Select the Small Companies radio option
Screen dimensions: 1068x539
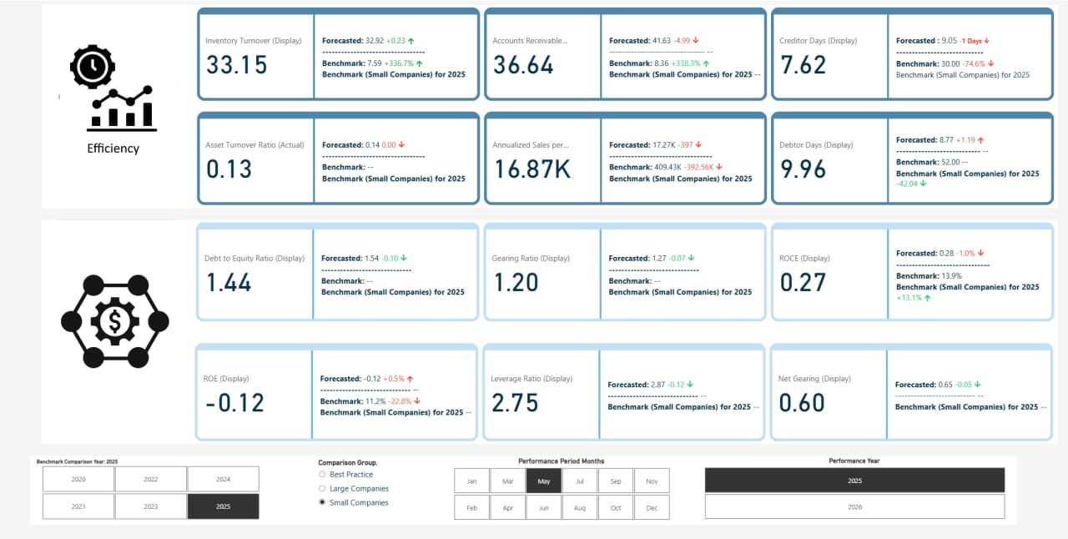322,503
